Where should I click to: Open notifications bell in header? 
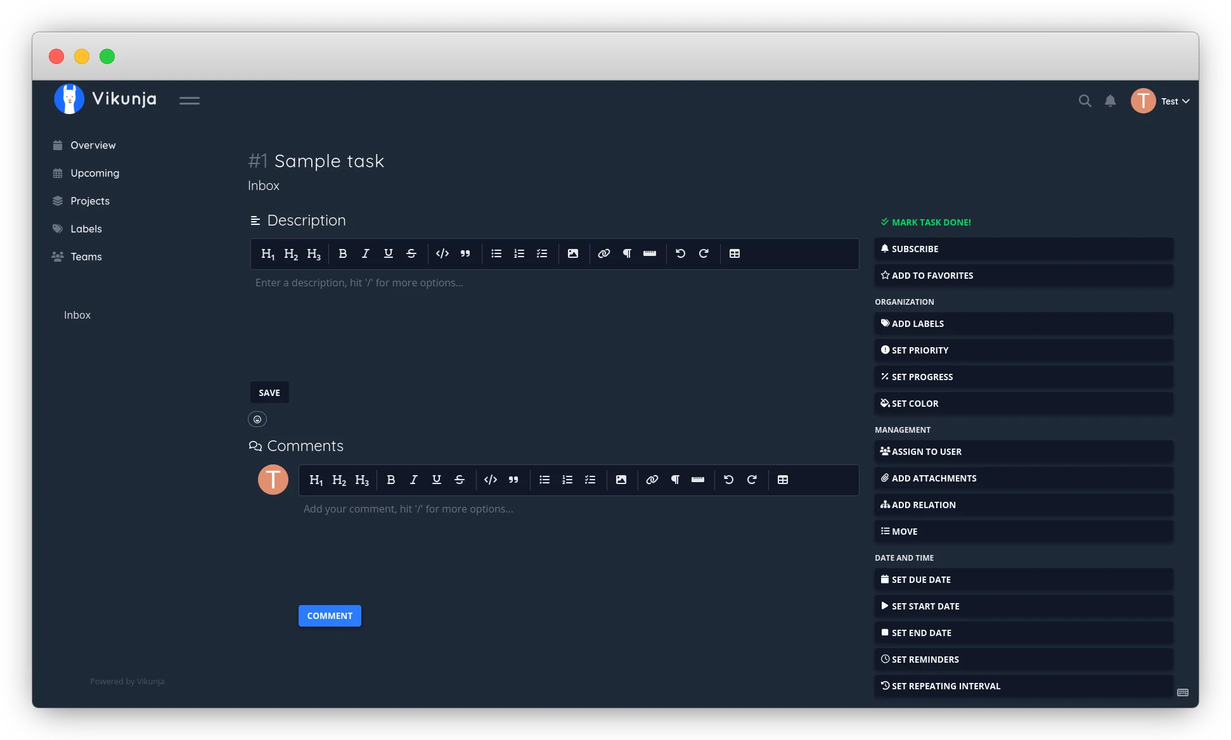1110,101
